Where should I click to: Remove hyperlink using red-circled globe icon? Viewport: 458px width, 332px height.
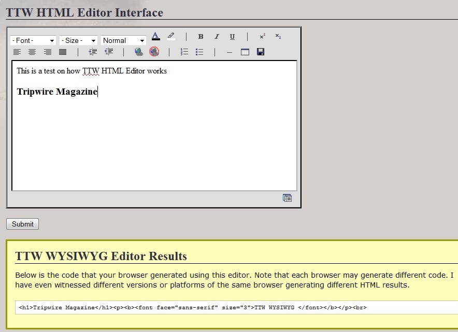(154, 52)
